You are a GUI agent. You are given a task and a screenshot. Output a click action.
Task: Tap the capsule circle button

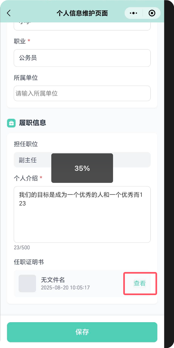[x=151, y=13]
